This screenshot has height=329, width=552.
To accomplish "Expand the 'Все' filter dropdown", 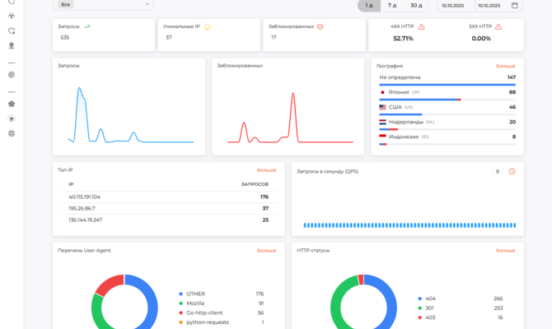I will coord(103,5).
